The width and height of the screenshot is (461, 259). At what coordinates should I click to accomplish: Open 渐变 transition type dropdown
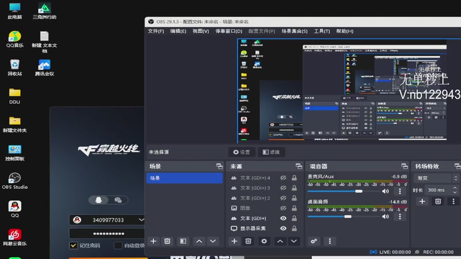point(436,178)
